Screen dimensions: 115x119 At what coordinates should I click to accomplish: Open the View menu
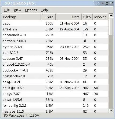pos(17,10)
